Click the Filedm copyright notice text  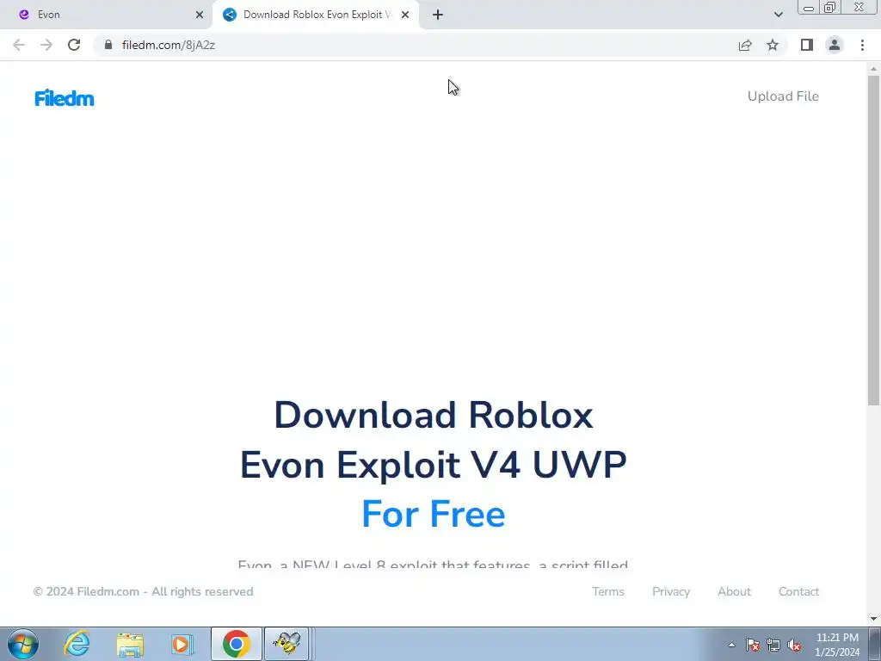pos(143,591)
